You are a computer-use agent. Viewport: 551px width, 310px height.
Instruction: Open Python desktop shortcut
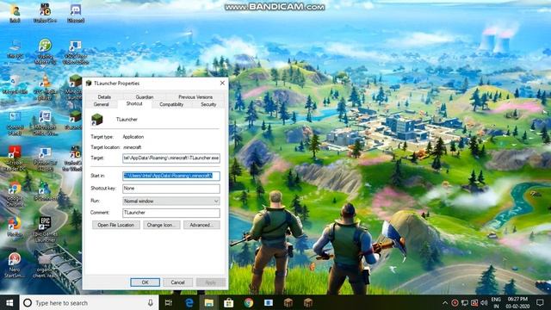tap(45, 158)
